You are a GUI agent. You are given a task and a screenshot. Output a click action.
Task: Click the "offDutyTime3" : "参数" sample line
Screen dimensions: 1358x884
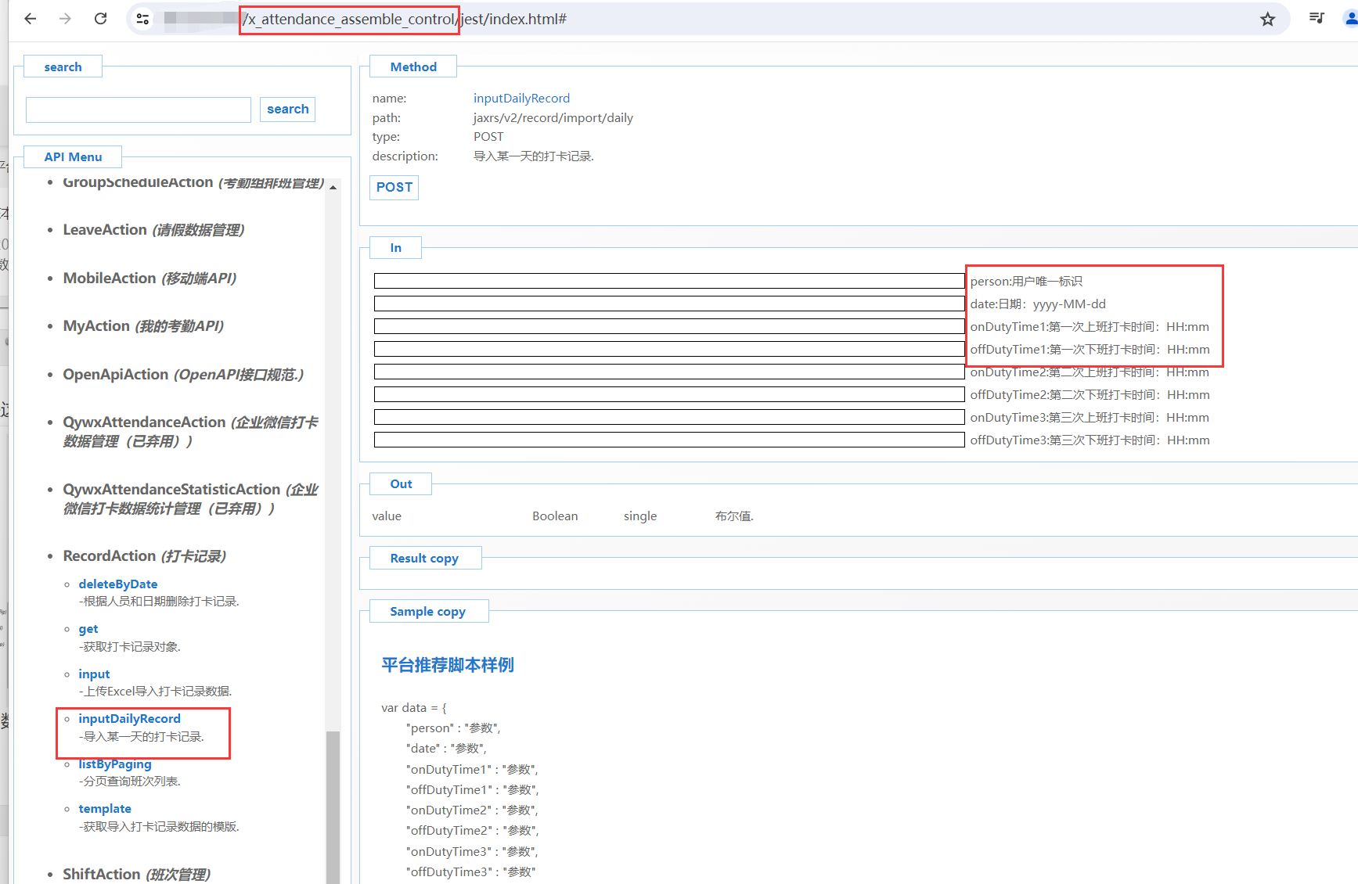click(x=470, y=872)
